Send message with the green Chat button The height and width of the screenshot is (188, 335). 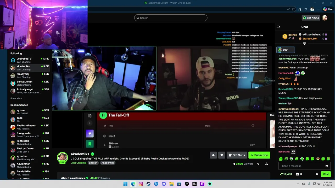pyautogui.click(x=326, y=174)
